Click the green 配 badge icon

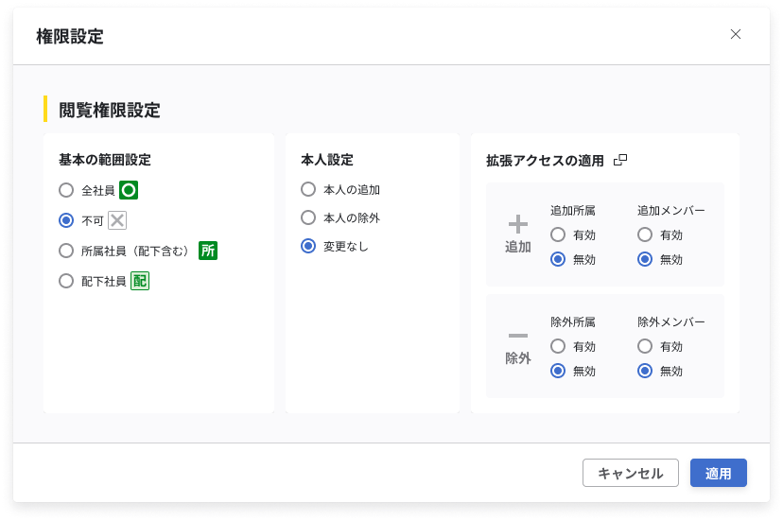click(140, 281)
